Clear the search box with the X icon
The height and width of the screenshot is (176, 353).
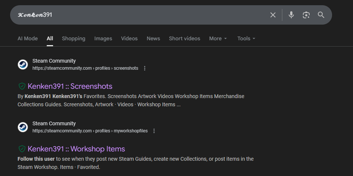[273, 15]
